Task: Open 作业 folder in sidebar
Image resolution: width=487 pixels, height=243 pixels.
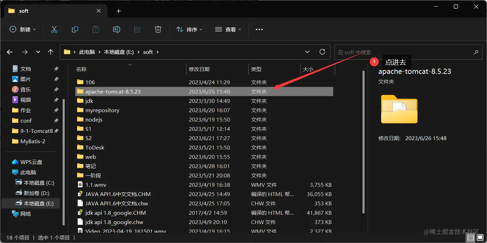Action: point(26,110)
